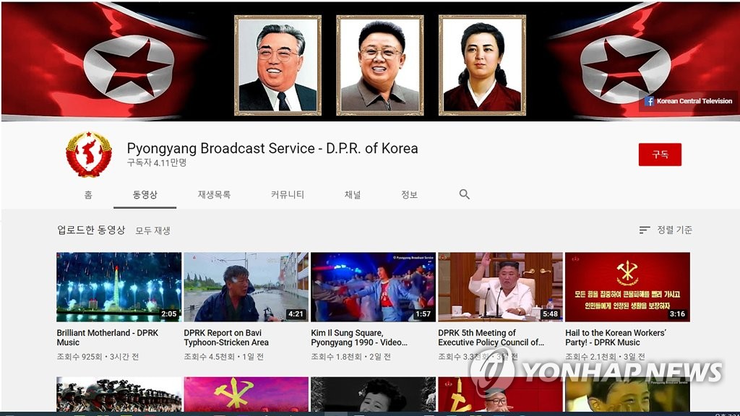Click the Facebook icon on the banner
740x416 pixels.
(650, 101)
